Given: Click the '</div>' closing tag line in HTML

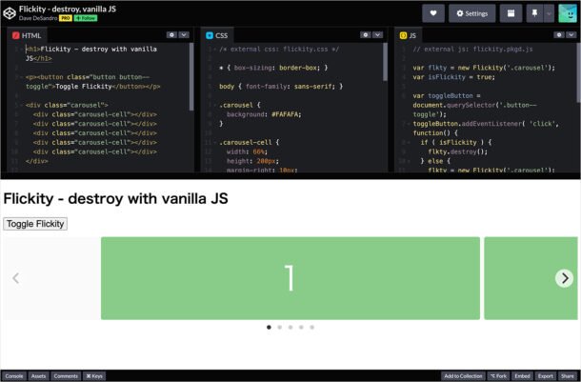Looking at the screenshot, I should pos(37,161).
